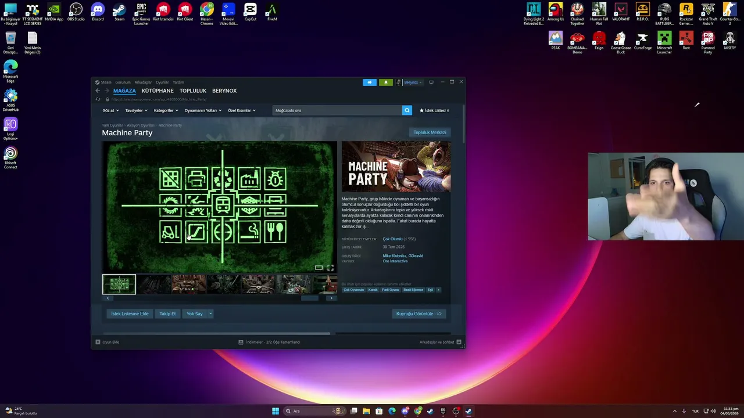Open File Explorer from the taskbar
Screen dimensions: 744x418
pos(366,411)
